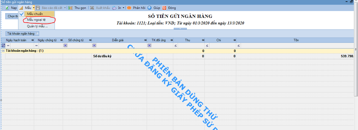The image size is (358, 130).
Task: Collapse the Tài khoản ngân hàng group row
Action: click(x=3, y=51)
